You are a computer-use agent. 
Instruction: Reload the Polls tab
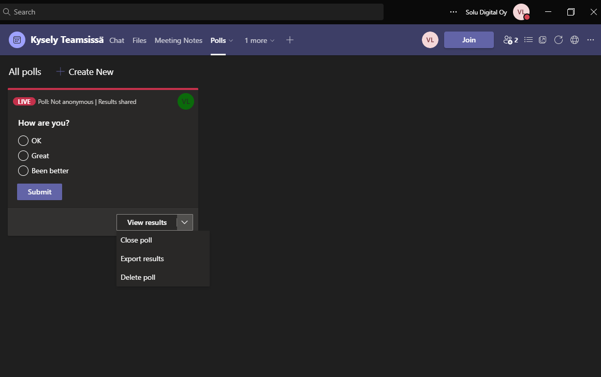pyautogui.click(x=558, y=40)
